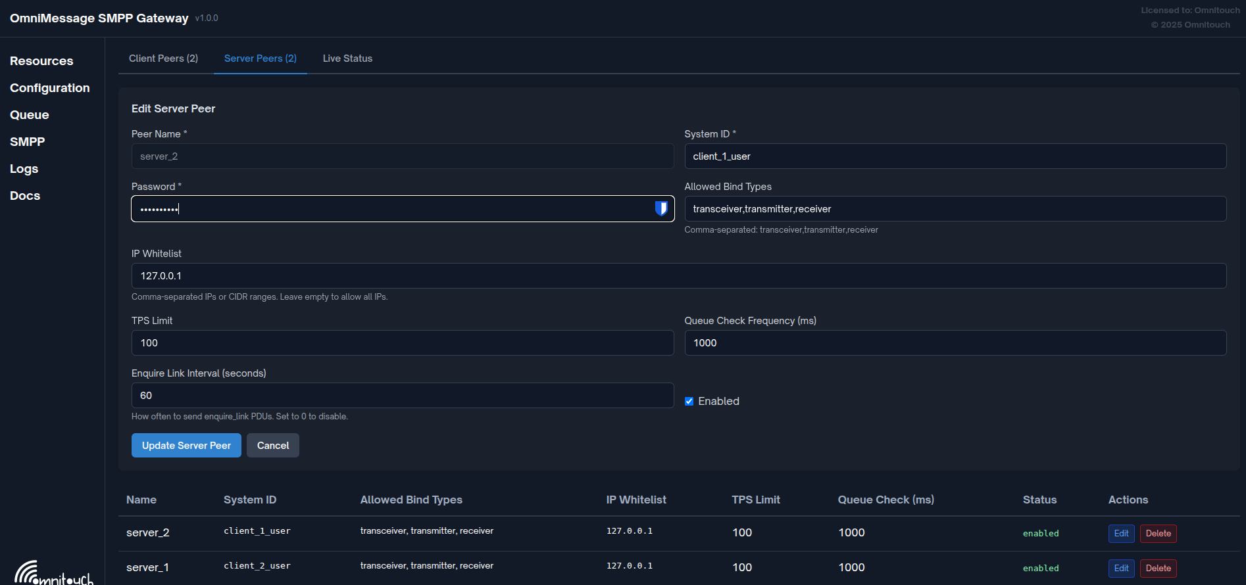Image resolution: width=1246 pixels, height=585 pixels.
Task: Click the Update Server Peer button
Action: (186, 446)
